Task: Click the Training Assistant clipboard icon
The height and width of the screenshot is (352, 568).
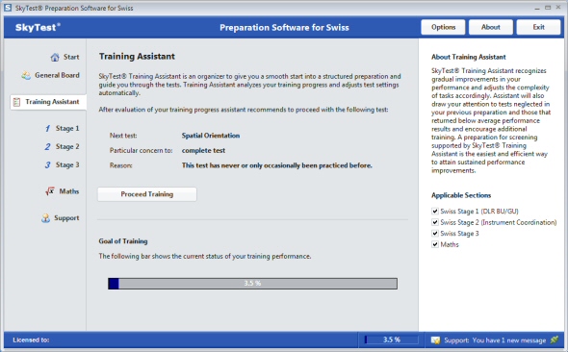Action: 16,102
